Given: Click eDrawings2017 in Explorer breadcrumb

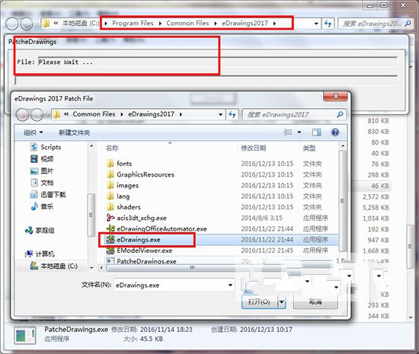Looking at the screenshot, I should (x=245, y=24).
